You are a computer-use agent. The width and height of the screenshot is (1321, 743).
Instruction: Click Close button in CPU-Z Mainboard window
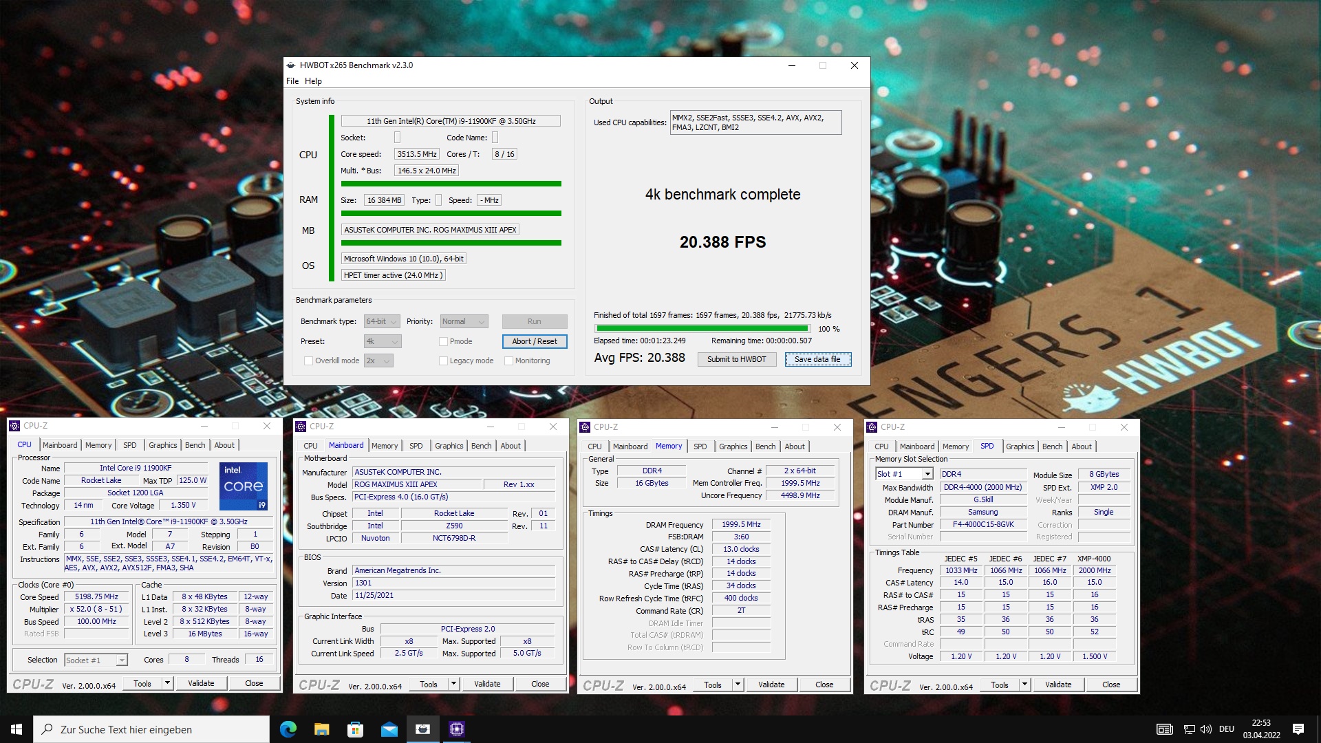coord(540,684)
